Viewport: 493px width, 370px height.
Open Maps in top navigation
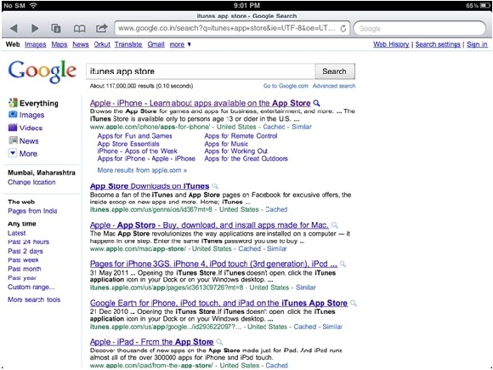(x=59, y=44)
